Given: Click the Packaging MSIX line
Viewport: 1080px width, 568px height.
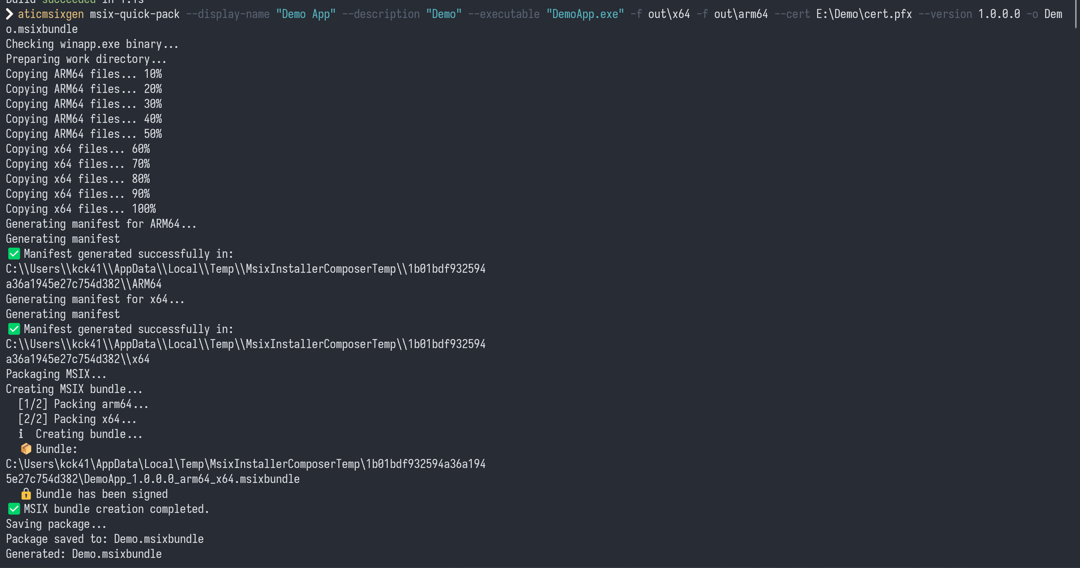Looking at the screenshot, I should tap(56, 374).
